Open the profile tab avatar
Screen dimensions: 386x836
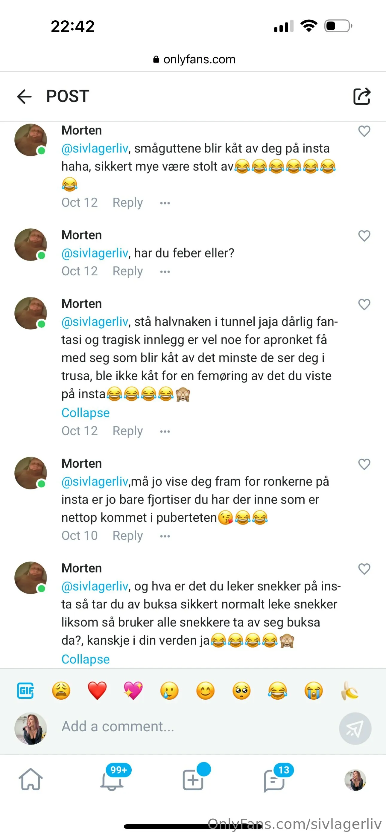[355, 779]
